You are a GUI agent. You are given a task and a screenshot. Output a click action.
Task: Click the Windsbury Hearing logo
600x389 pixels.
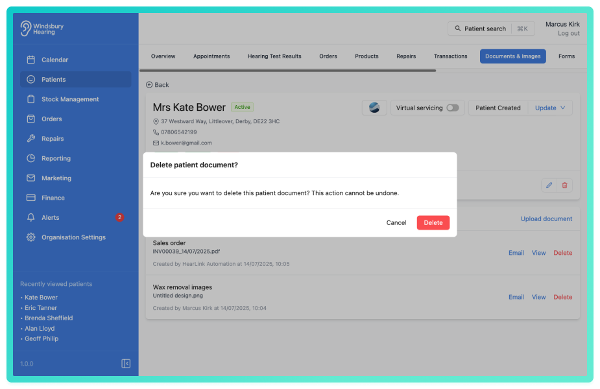point(42,29)
